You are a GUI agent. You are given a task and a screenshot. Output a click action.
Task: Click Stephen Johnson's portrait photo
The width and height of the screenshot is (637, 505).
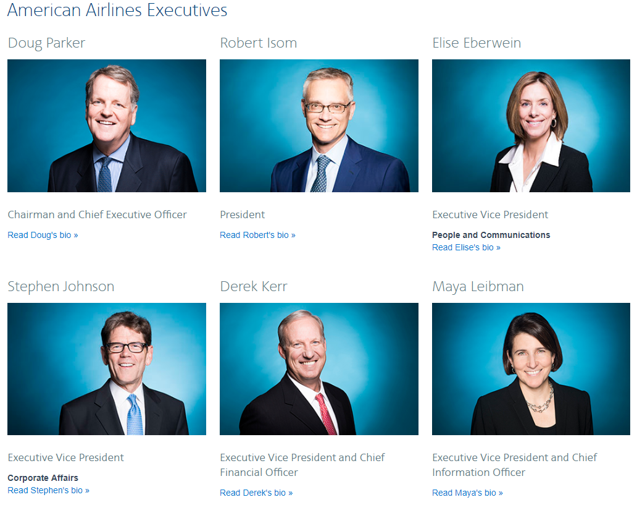(107, 369)
